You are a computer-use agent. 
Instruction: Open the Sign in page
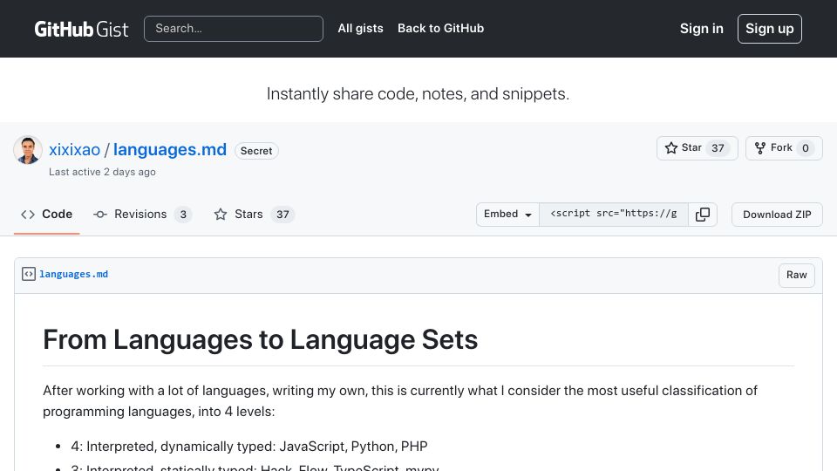[x=701, y=29]
